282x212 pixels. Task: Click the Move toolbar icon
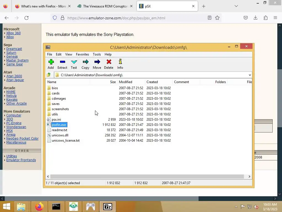pos(97,64)
